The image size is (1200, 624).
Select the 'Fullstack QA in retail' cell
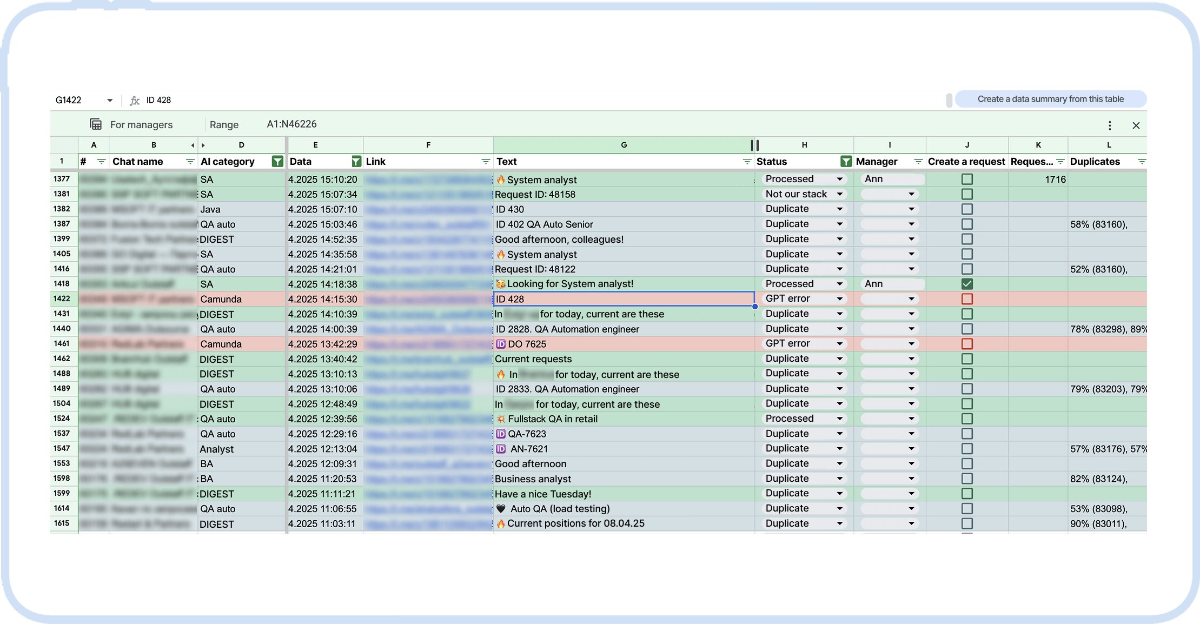(624, 419)
